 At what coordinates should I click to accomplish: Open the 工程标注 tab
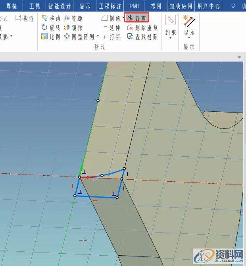110,6
